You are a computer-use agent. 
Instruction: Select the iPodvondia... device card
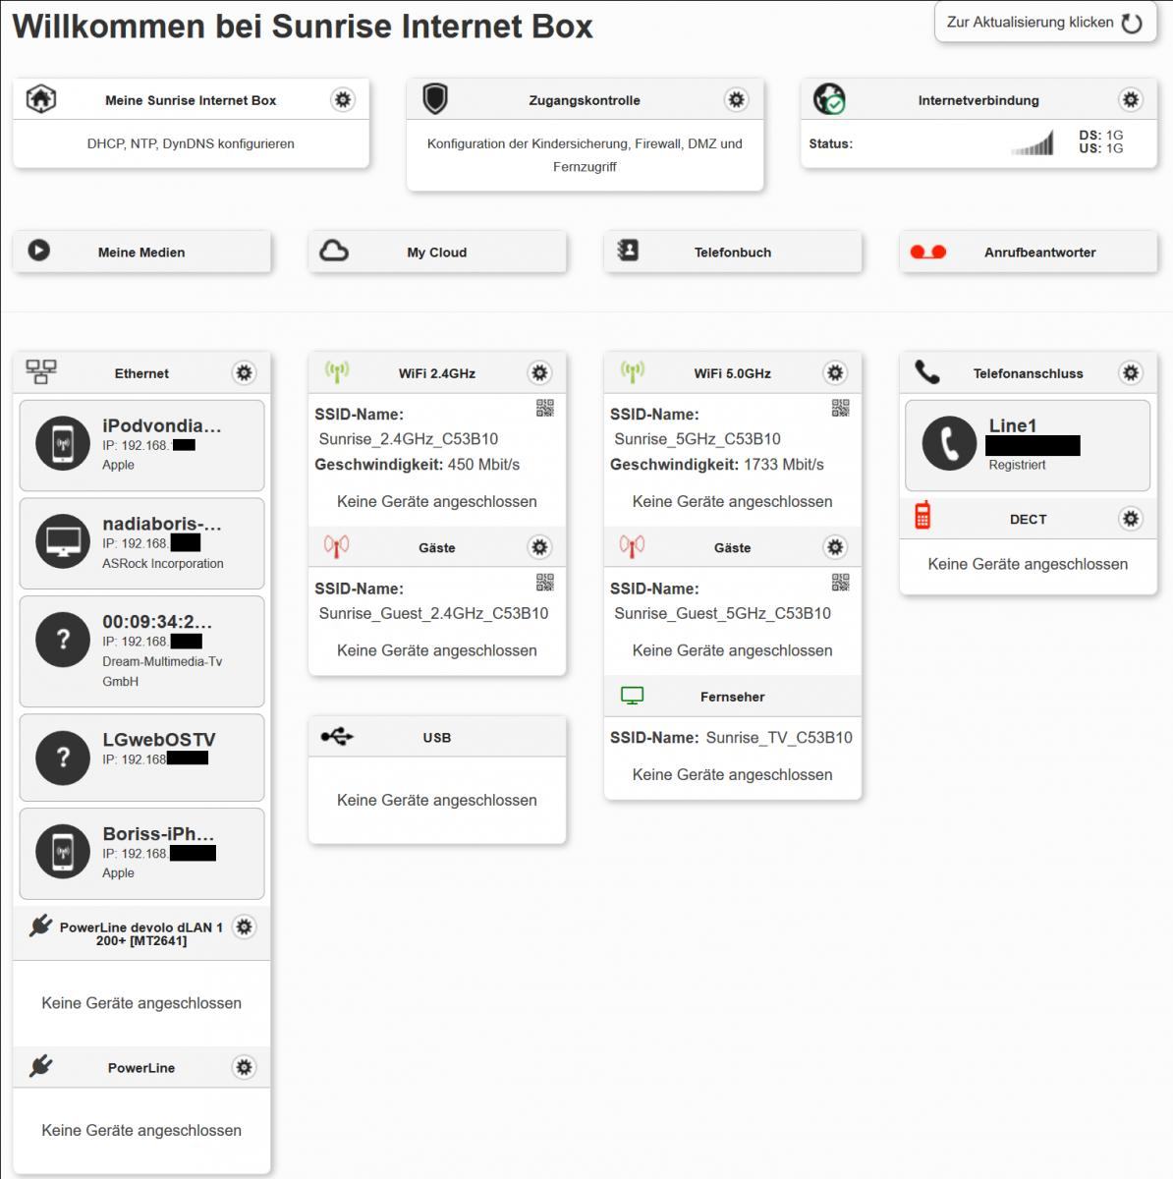click(x=141, y=445)
